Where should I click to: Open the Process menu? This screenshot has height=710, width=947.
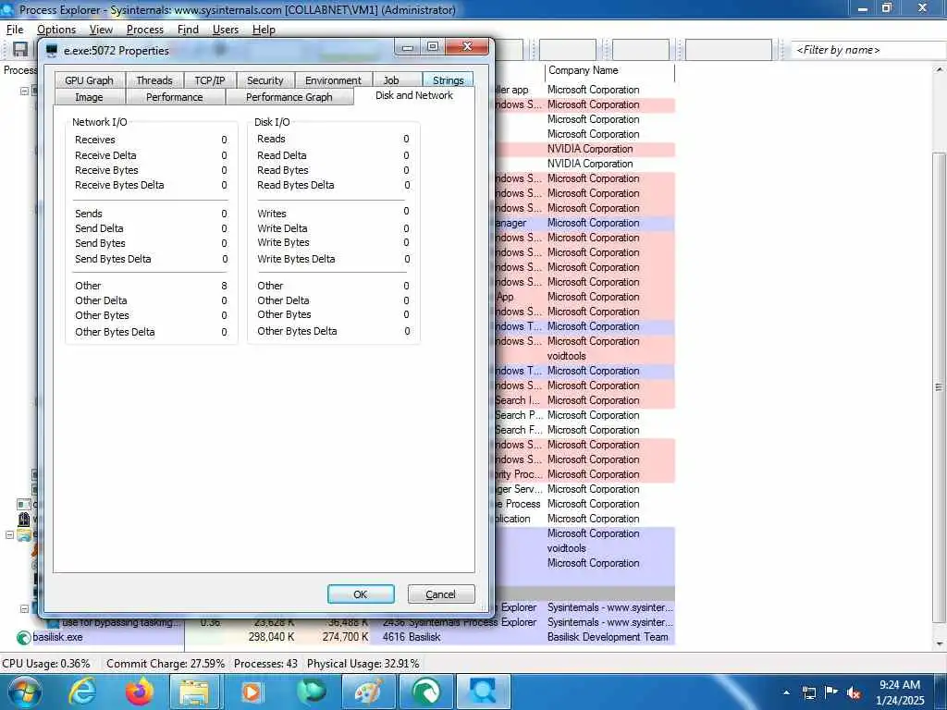(x=145, y=30)
